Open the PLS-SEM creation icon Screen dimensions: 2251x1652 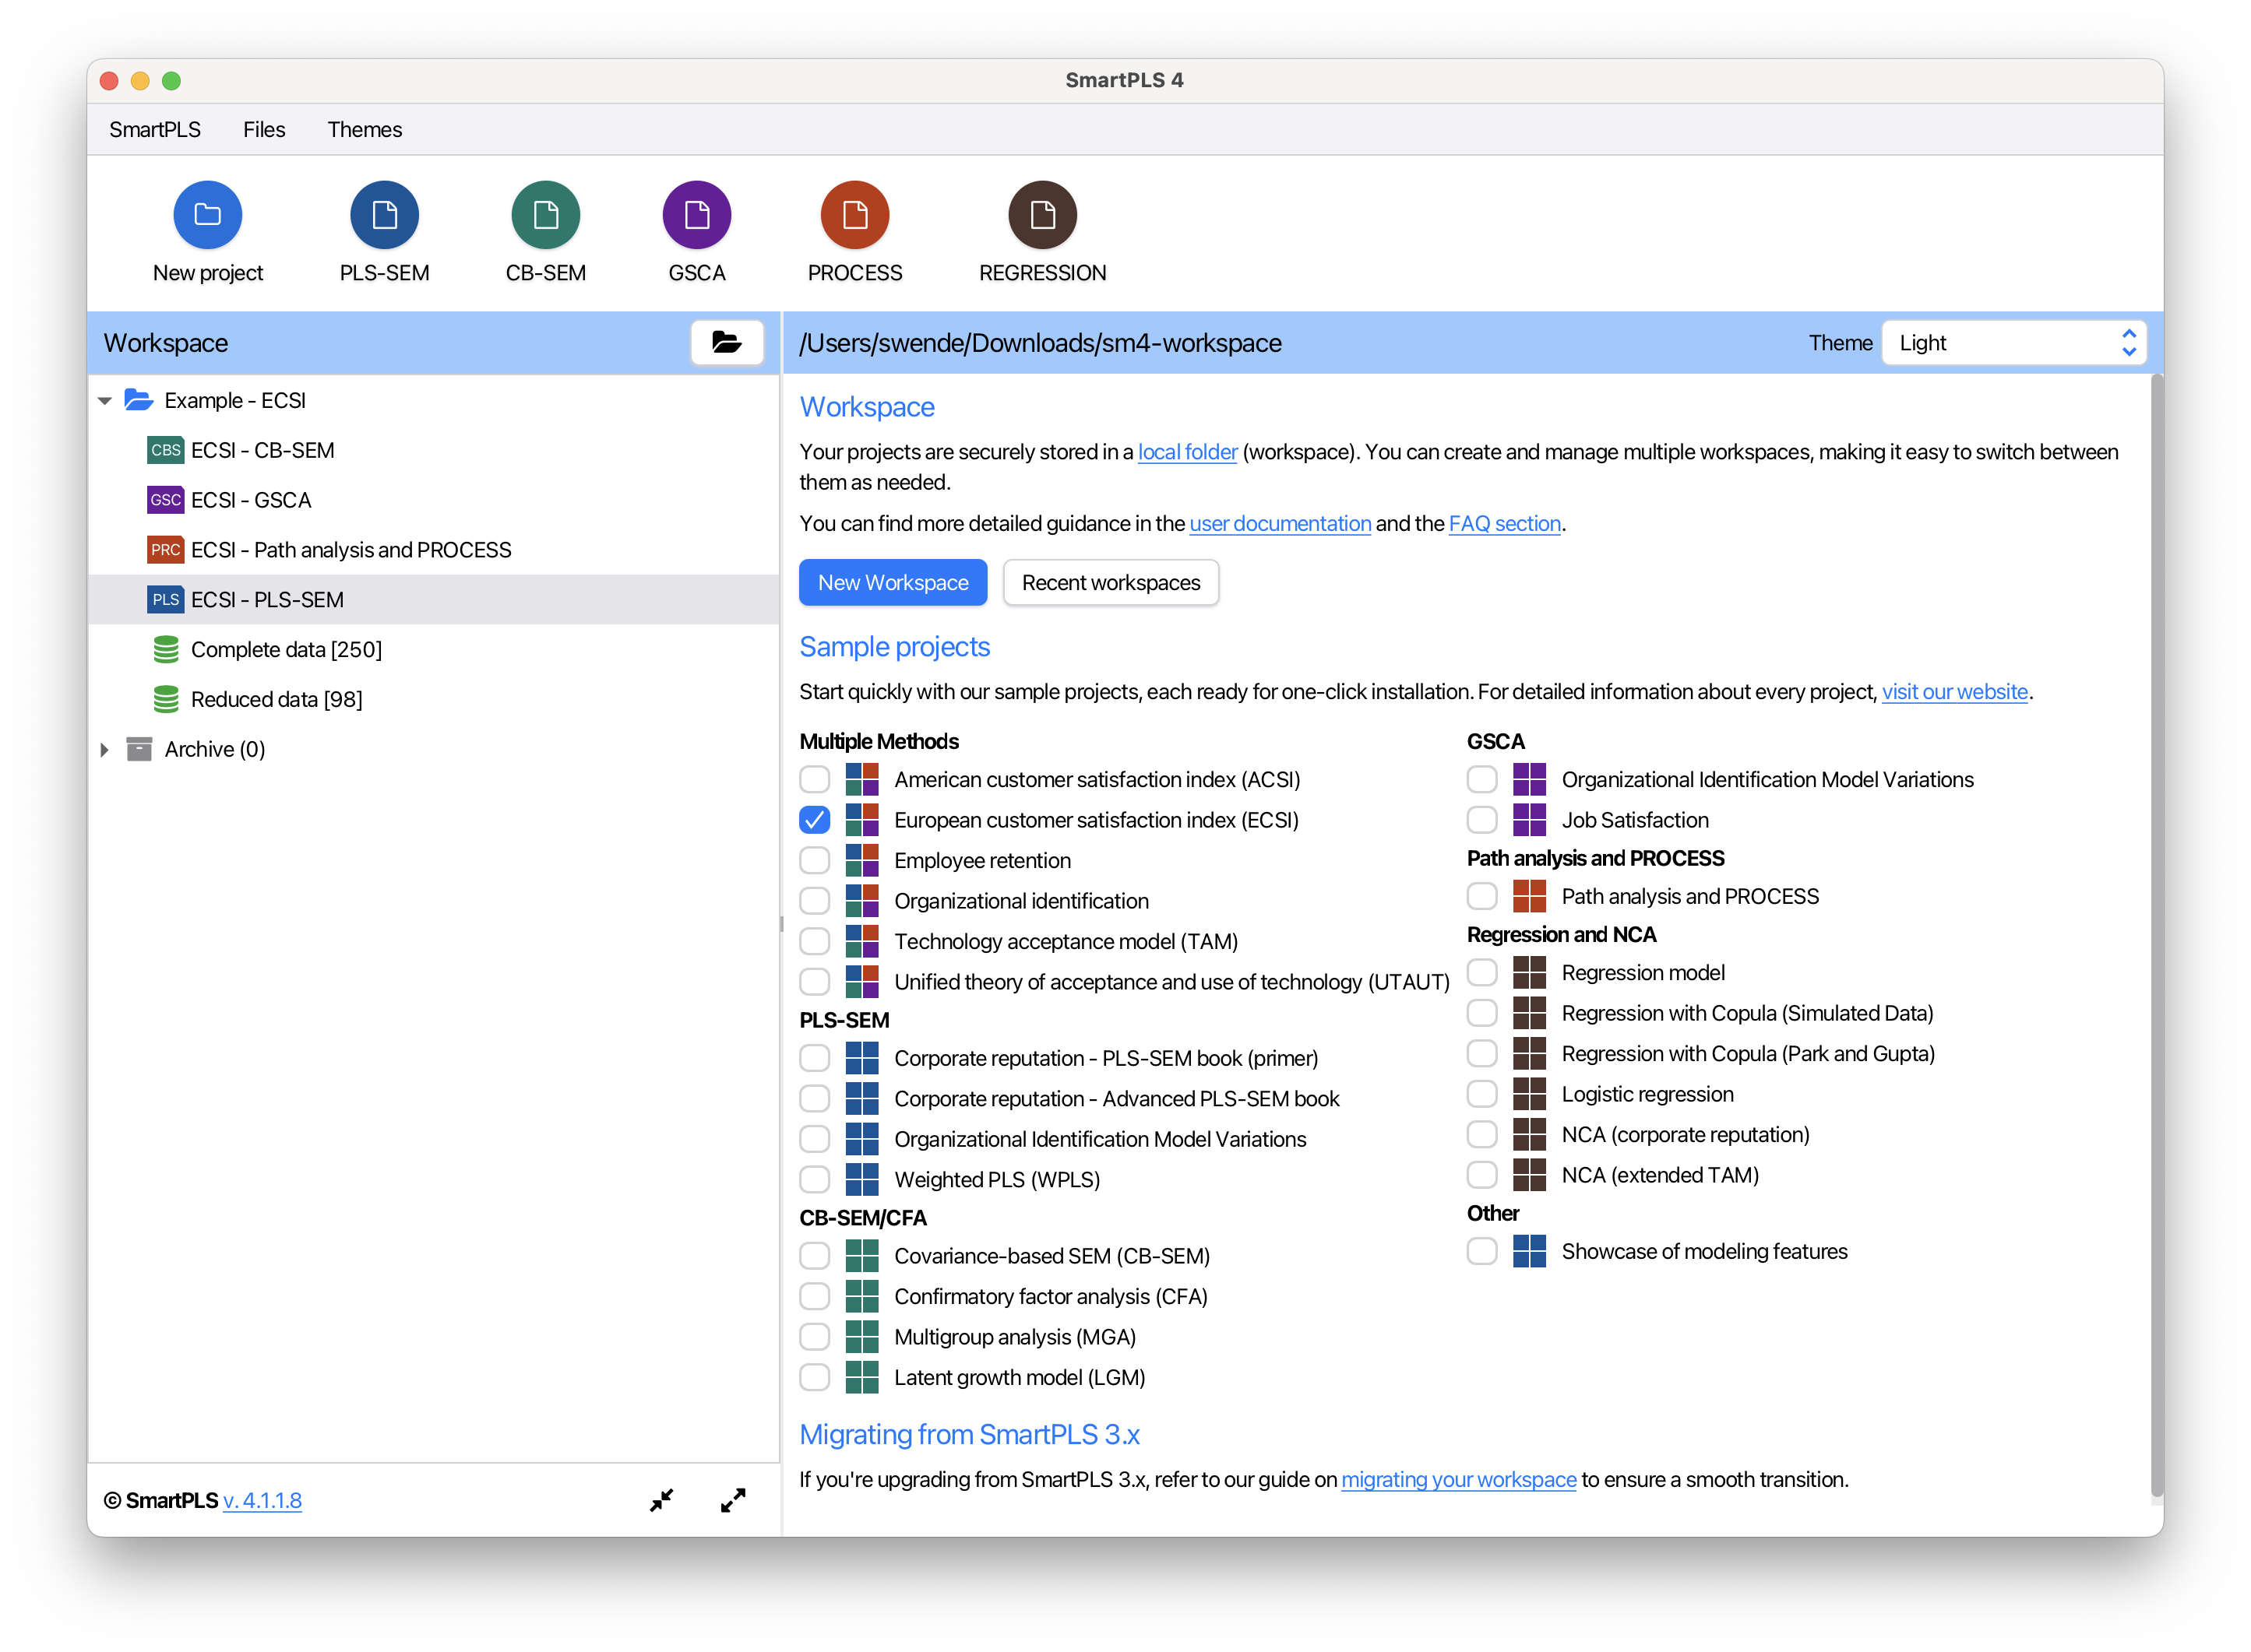(x=384, y=214)
